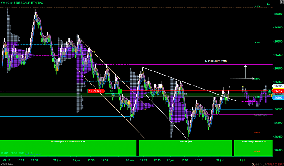Click the red 26617 price marker
This screenshot has height=166, width=284.
(278, 91)
